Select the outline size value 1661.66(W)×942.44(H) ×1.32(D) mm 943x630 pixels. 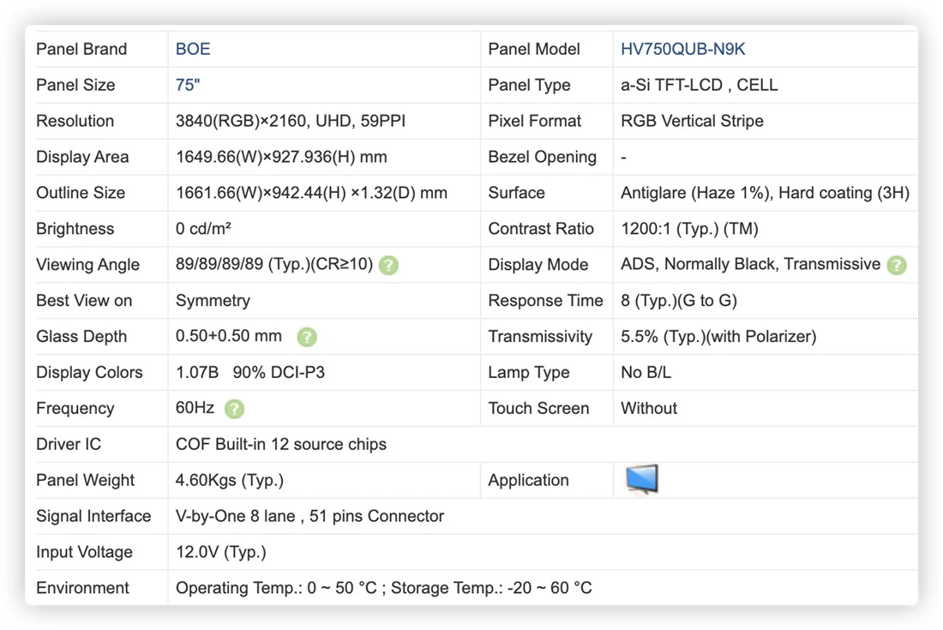pos(311,193)
